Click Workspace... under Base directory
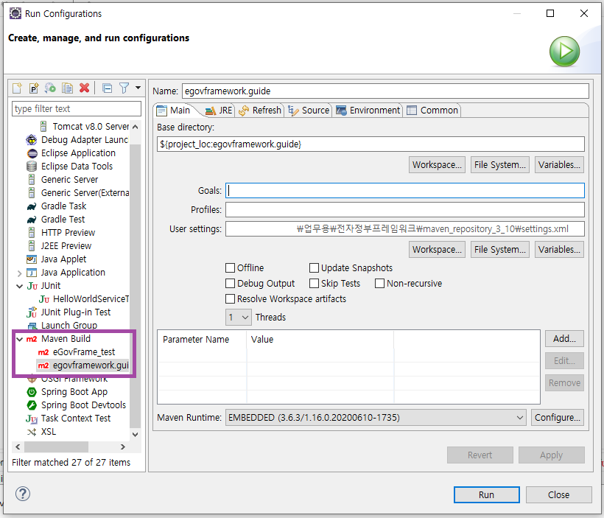Viewport: 604px width, 518px height. point(437,165)
